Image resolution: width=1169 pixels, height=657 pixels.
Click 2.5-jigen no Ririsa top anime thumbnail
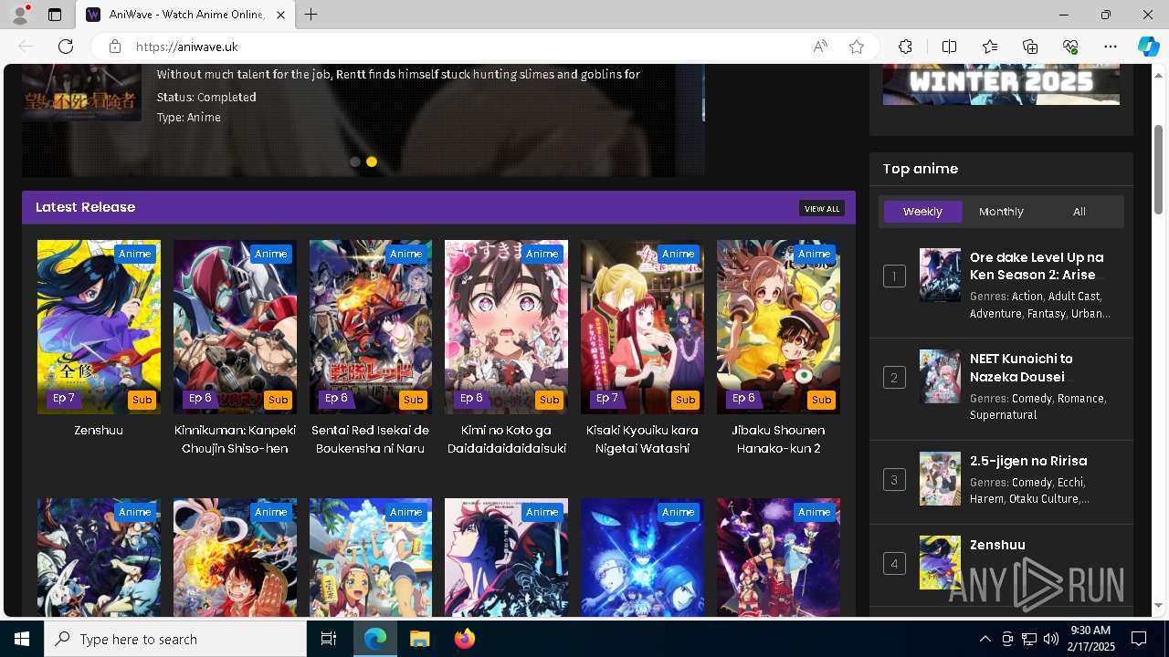(x=940, y=479)
